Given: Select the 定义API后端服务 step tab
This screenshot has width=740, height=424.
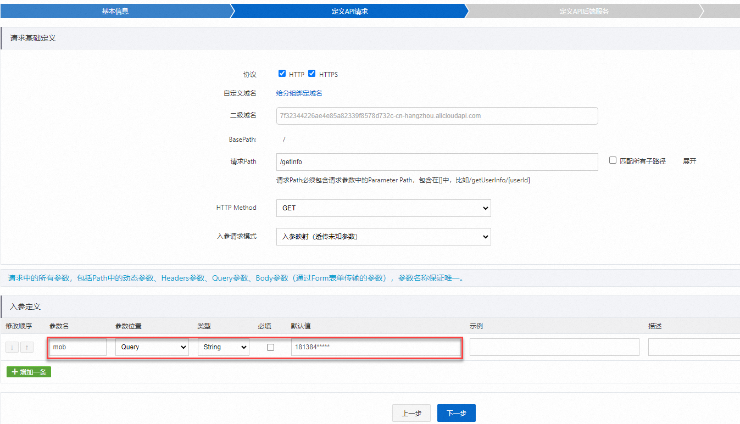Looking at the screenshot, I should point(584,11).
